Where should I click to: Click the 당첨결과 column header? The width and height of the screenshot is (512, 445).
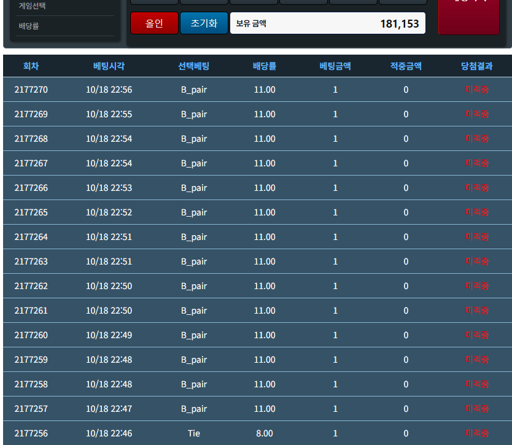pos(477,66)
